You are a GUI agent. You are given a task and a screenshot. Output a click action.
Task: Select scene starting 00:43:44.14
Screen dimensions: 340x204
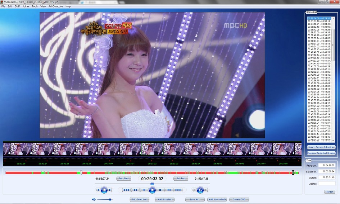coord(319,98)
